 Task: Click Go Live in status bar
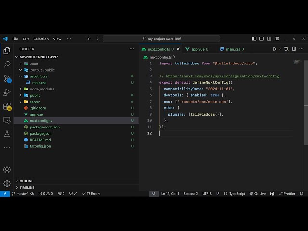[257, 194]
